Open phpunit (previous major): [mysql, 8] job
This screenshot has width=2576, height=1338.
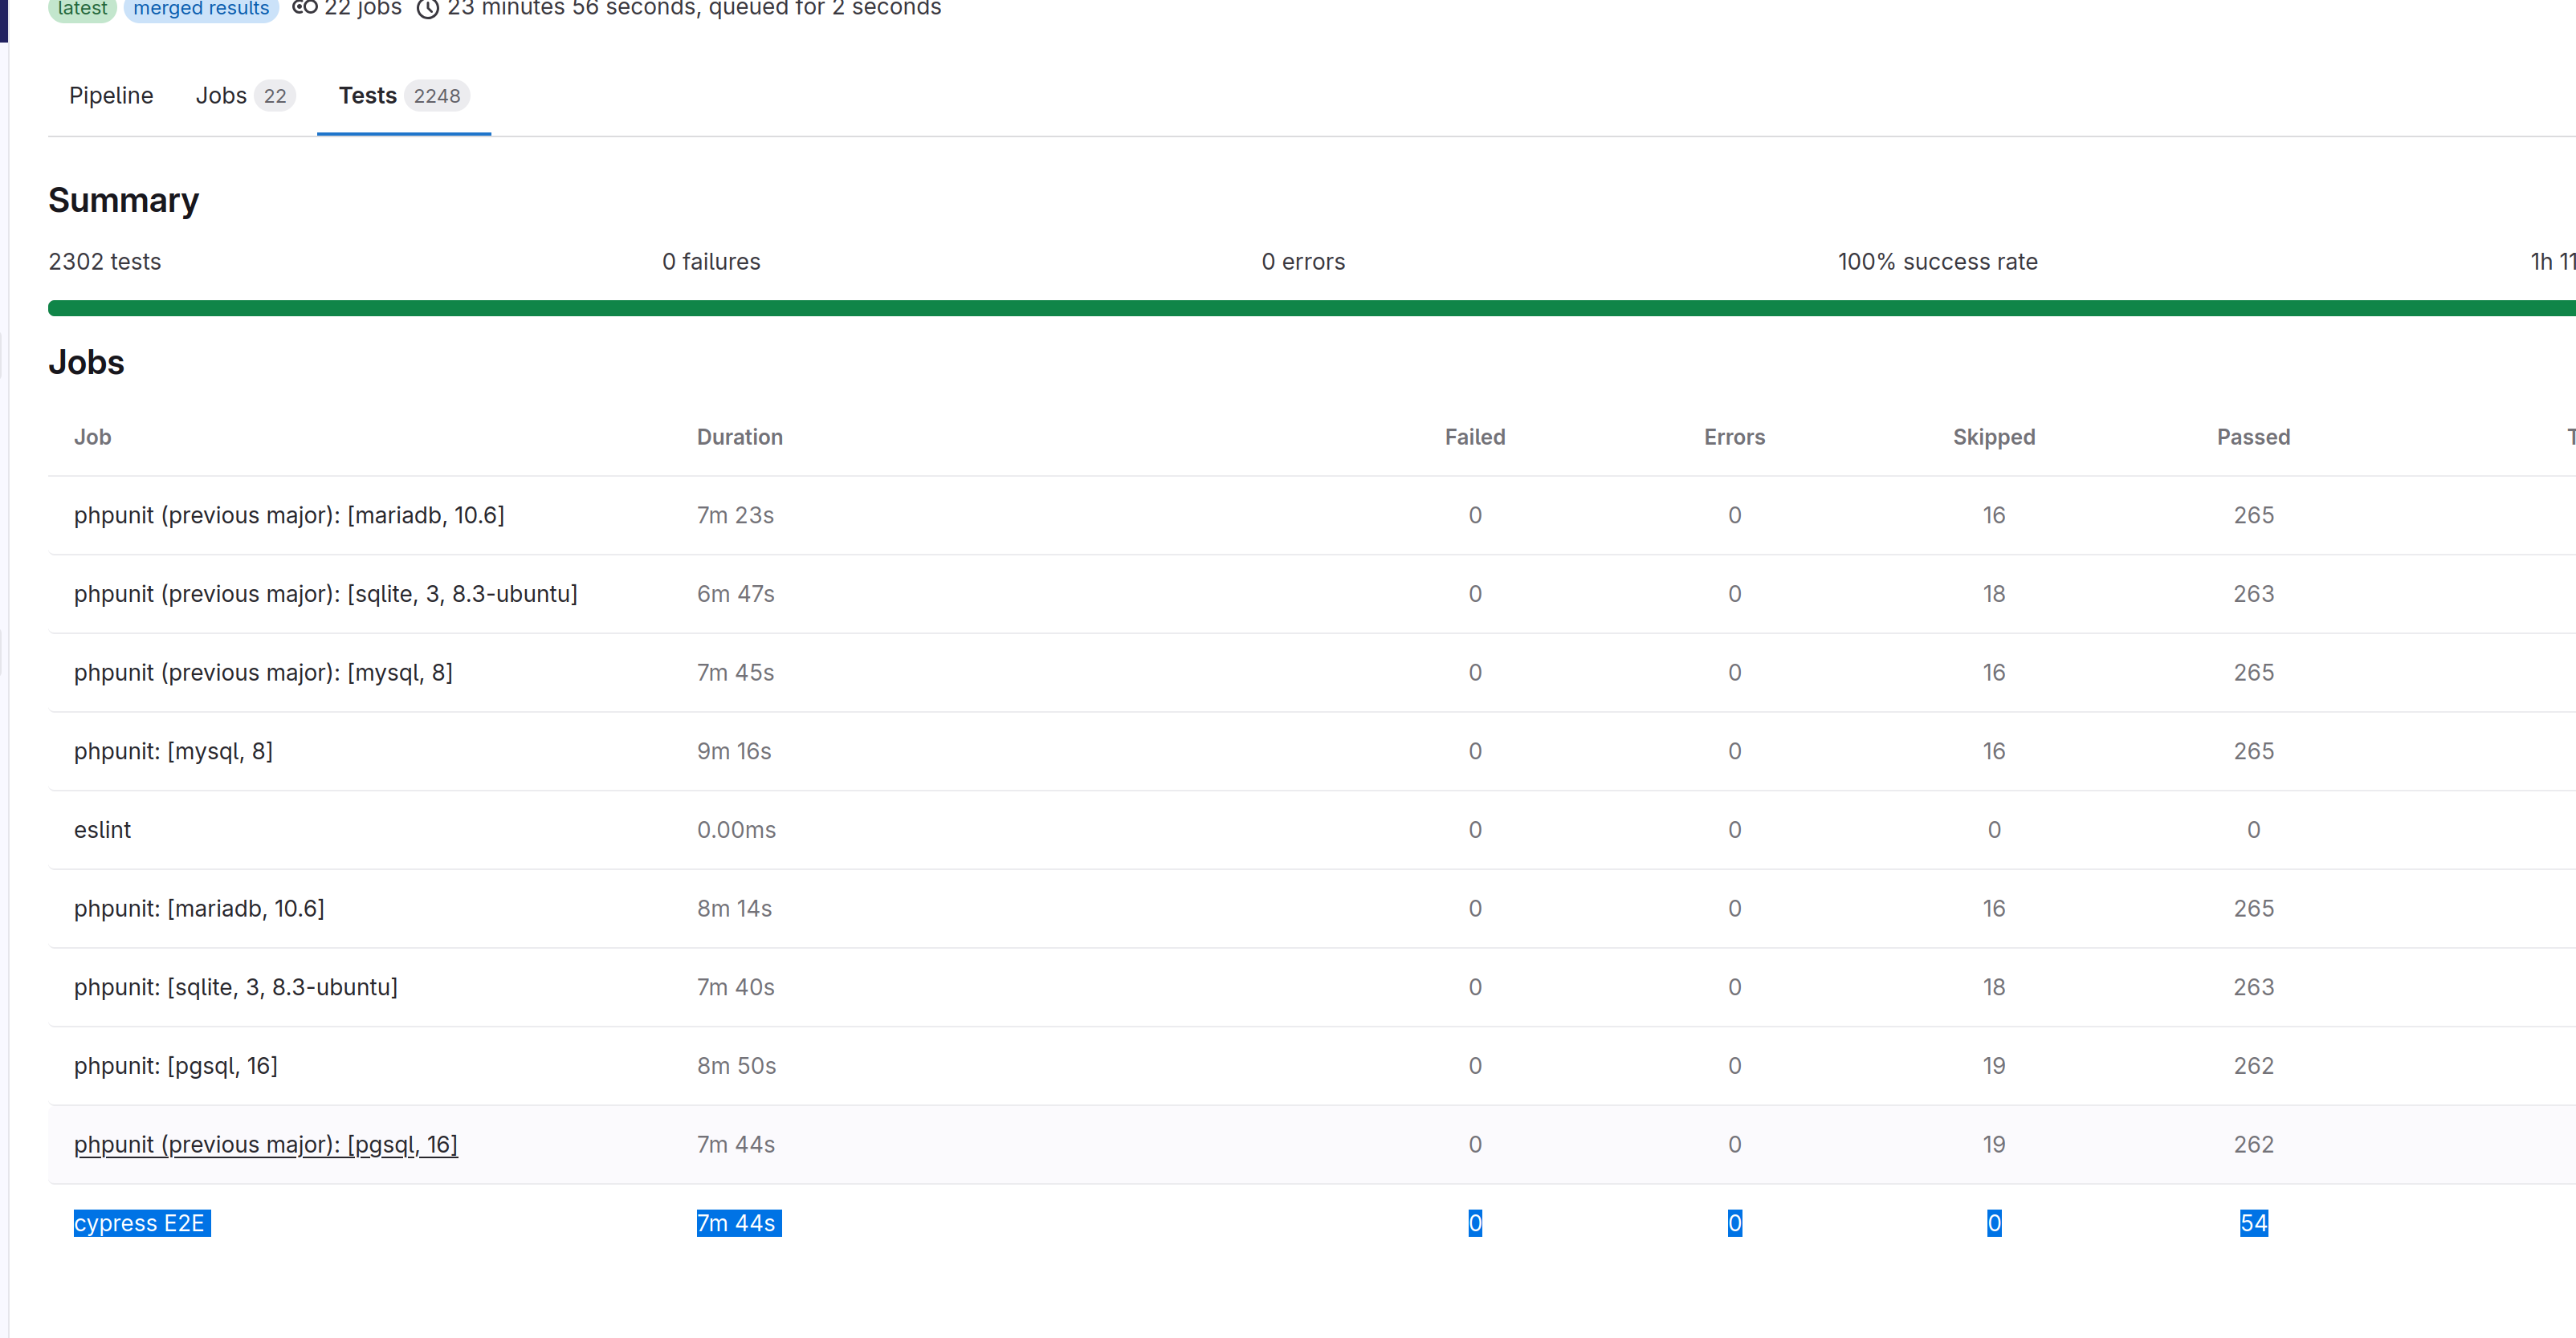[x=263, y=673]
